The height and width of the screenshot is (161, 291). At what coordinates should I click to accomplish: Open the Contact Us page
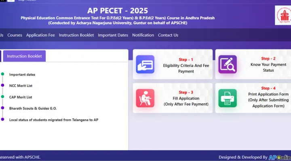click(x=168, y=35)
